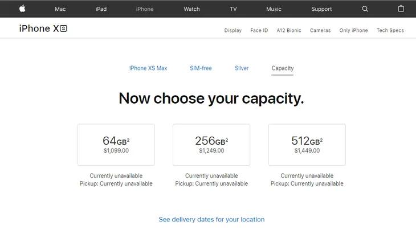This screenshot has width=416, height=242.
Task: Click the Apple logo icon
Action: coord(22,9)
